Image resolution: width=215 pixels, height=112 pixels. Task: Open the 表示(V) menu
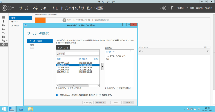(x=199, y=8)
